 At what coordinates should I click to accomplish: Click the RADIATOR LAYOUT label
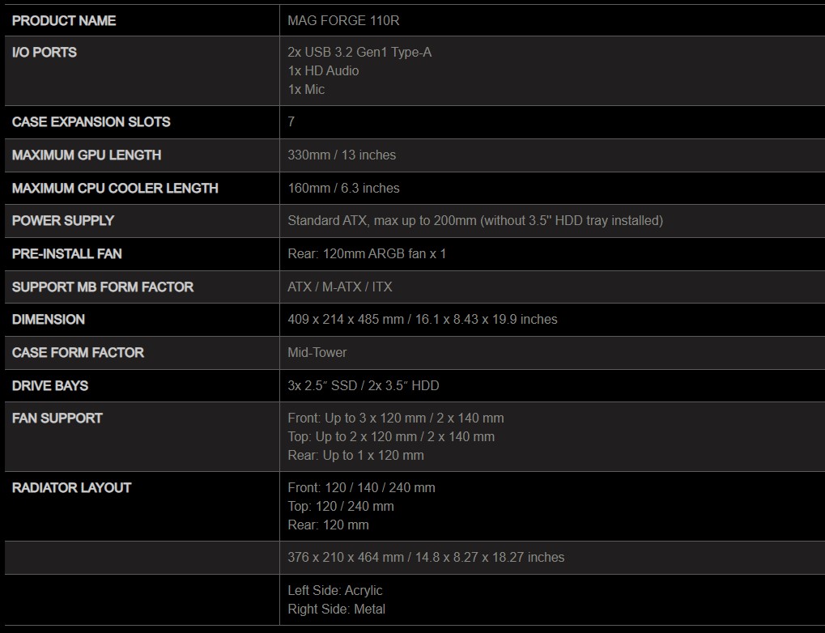tap(71, 487)
